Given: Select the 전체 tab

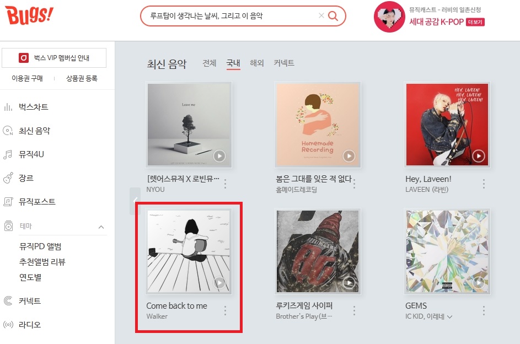Looking at the screenshot, I should point(209,63).
